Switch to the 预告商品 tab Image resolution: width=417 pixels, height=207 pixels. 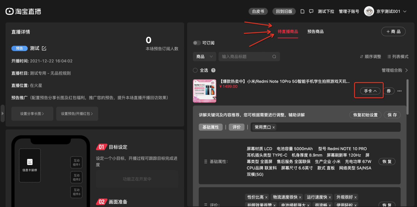point(316,31)
